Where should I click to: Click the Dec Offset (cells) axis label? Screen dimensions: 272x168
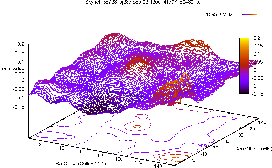[253, 149]
